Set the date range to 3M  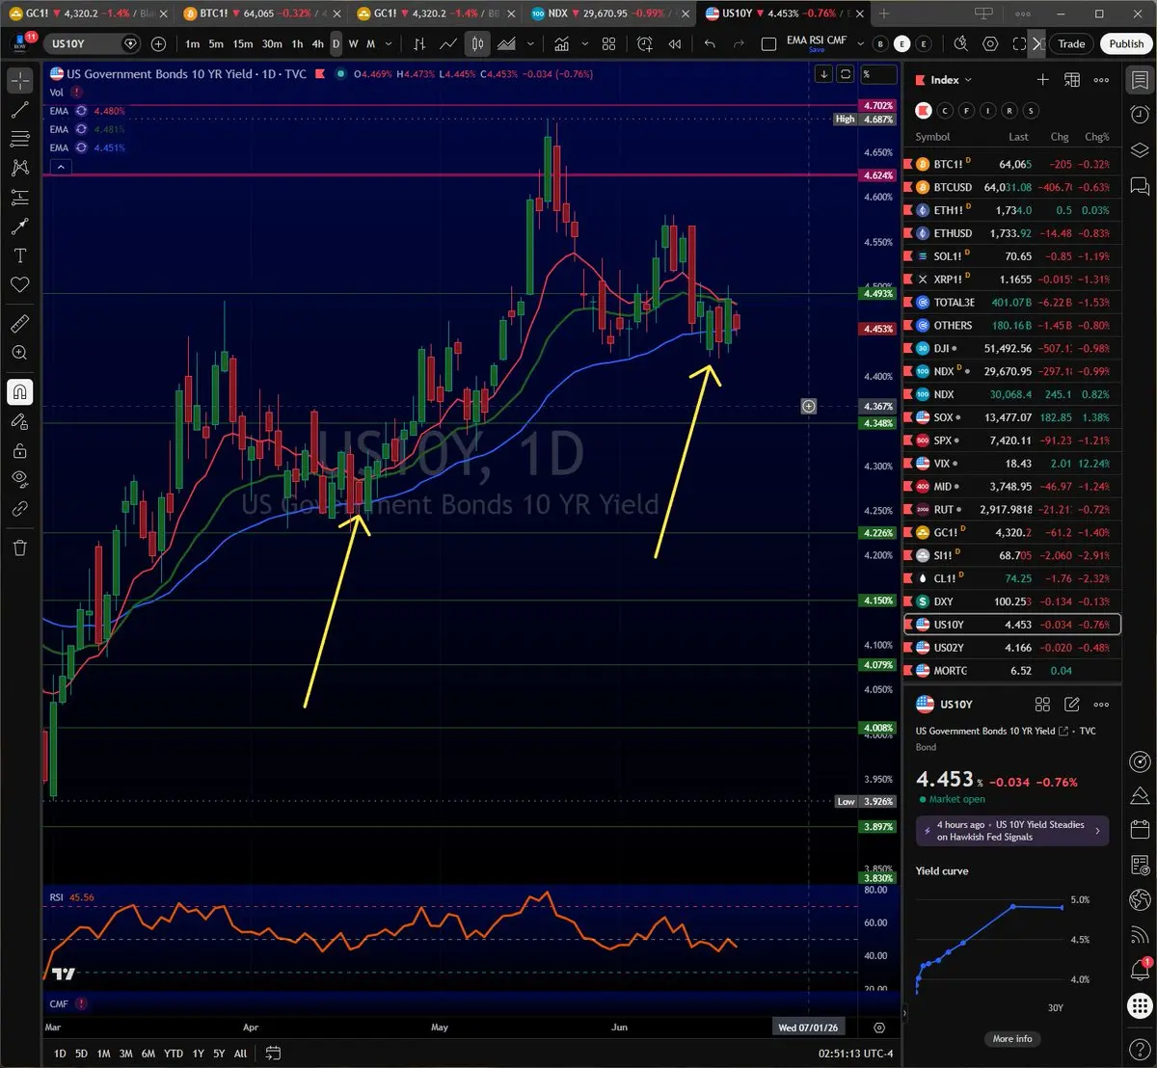[125, 1054]
